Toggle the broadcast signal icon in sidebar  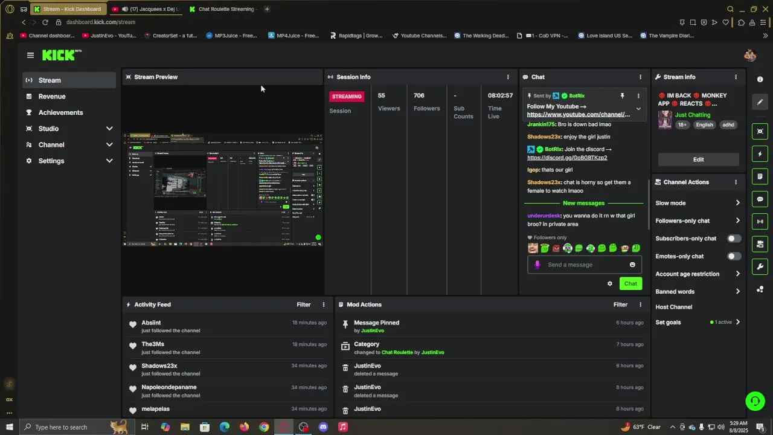[760, 221]
